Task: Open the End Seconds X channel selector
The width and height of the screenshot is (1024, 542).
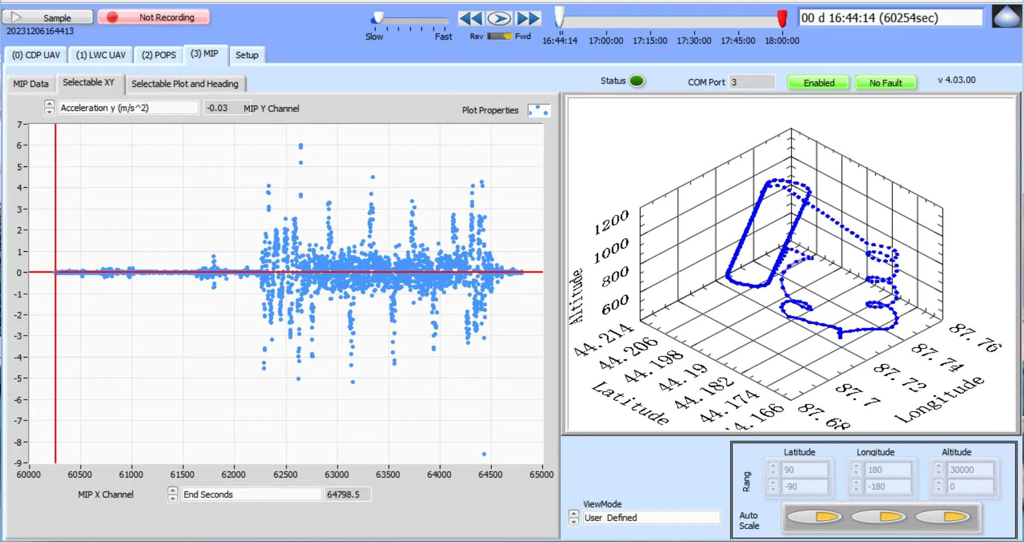Action: [251, 495]
